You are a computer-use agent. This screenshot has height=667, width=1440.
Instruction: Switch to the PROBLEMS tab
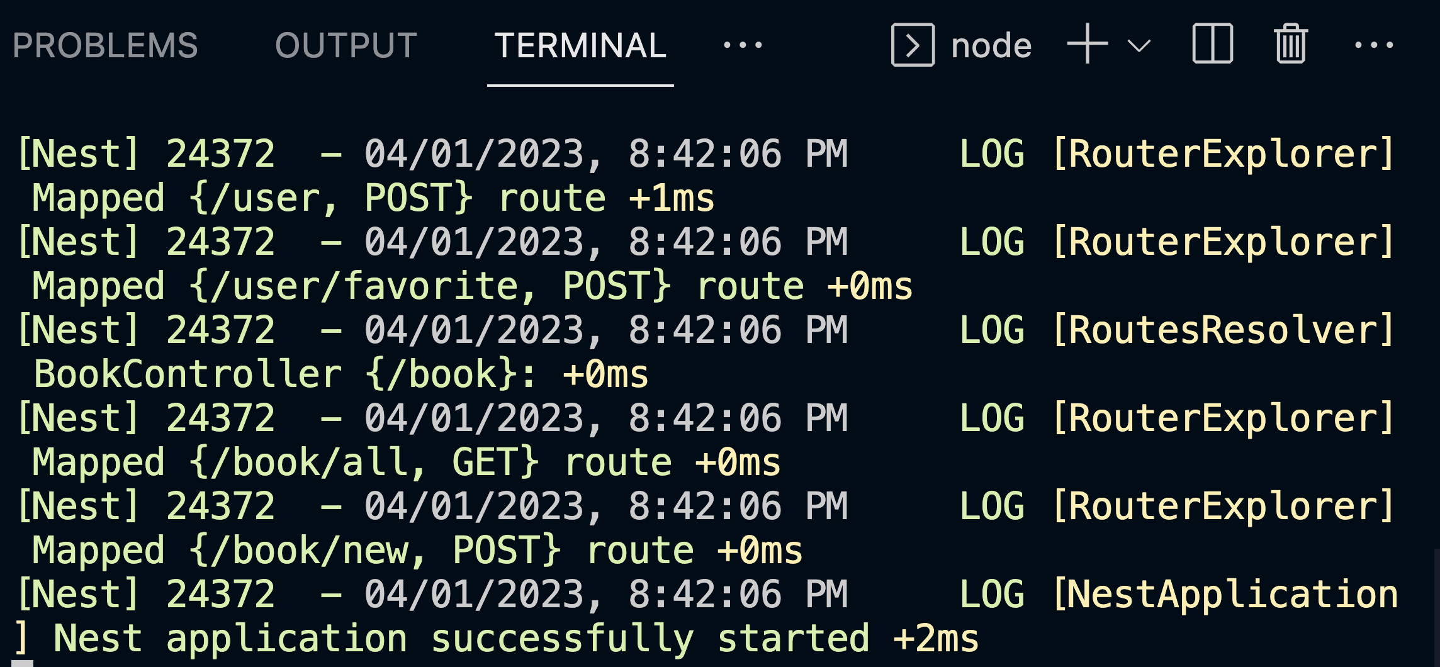pos(105,45)
